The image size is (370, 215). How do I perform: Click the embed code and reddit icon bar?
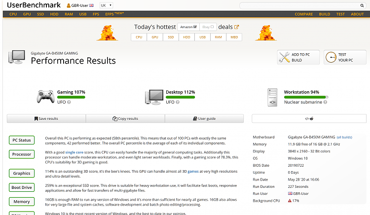tap(309, 118)
